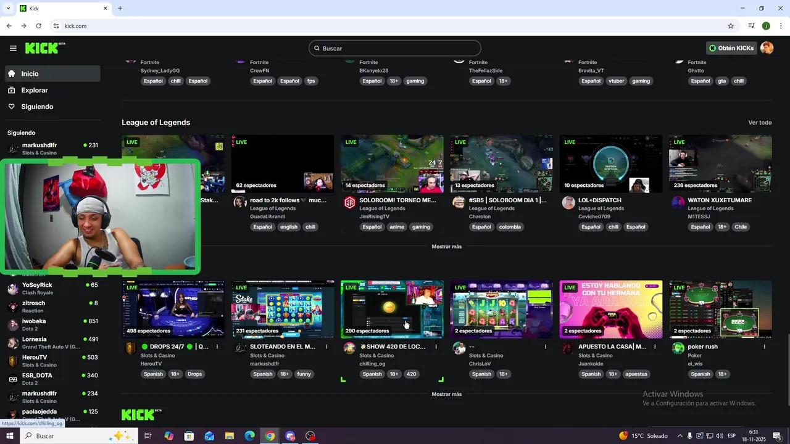Open the DROPS 24/7 stream thumbnail
The height and width of the screenshot is (444, 790).
tap(173, 310)
